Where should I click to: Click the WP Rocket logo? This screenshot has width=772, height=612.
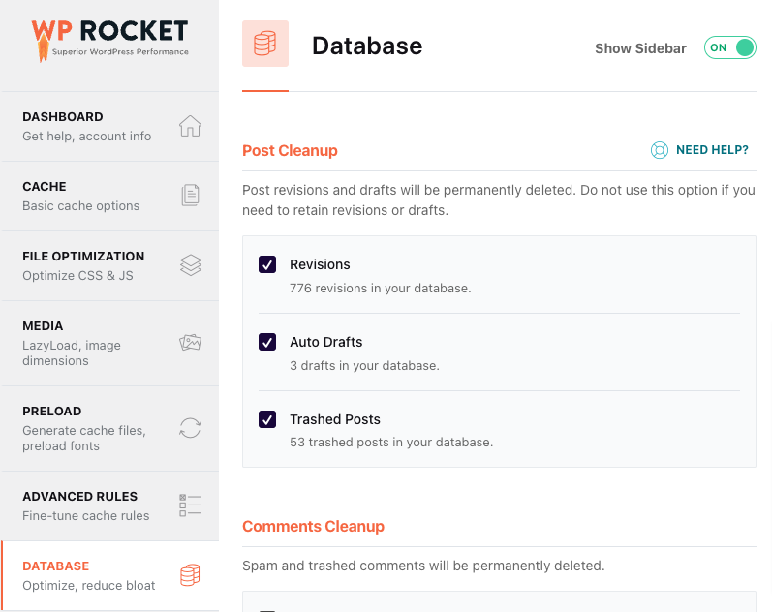(109, 41)
